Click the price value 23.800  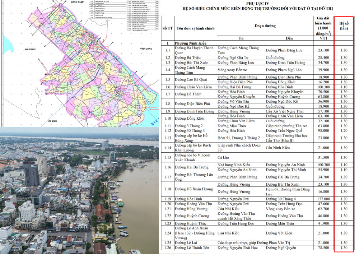tap(323, 138)
